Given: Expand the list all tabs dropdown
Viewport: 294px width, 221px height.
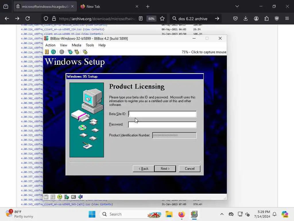Looking at the screenshot, I should click(x=237, y=6).
